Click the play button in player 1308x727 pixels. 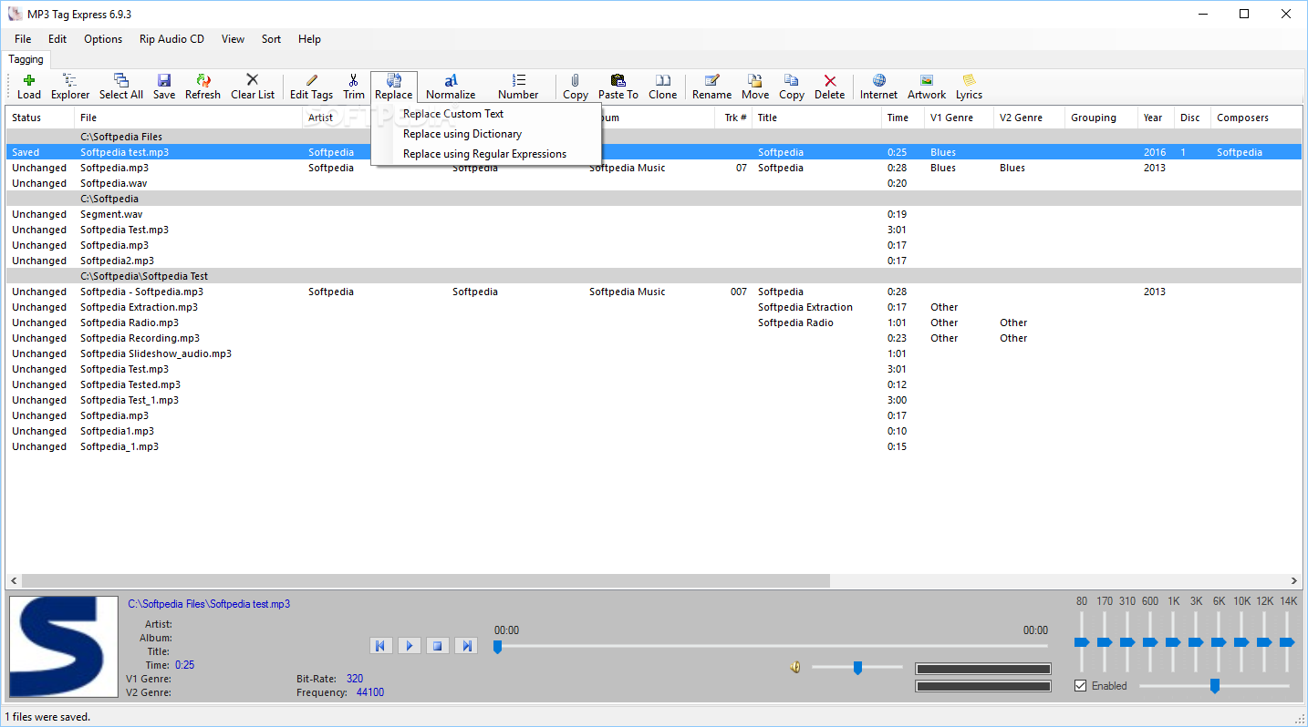point(410,646)
